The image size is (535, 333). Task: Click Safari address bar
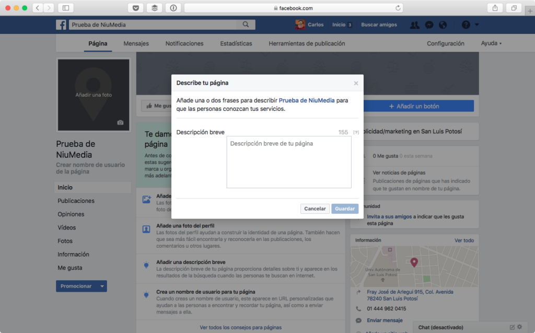point(294,8)
